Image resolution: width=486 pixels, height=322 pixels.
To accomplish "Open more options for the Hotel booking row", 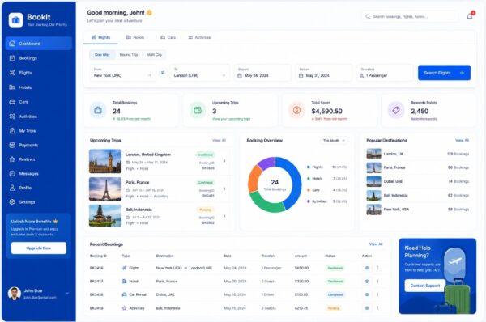I will 377,281.
